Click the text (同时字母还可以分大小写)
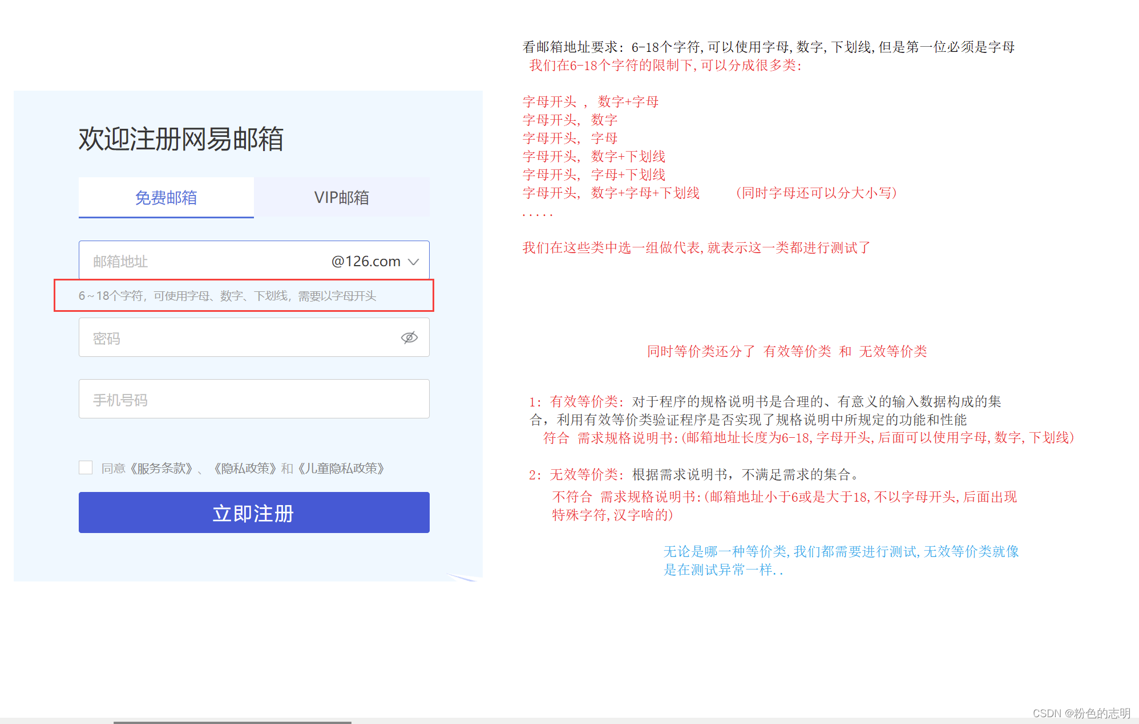Screen dimensions: 1139x724 coord(816,193)
